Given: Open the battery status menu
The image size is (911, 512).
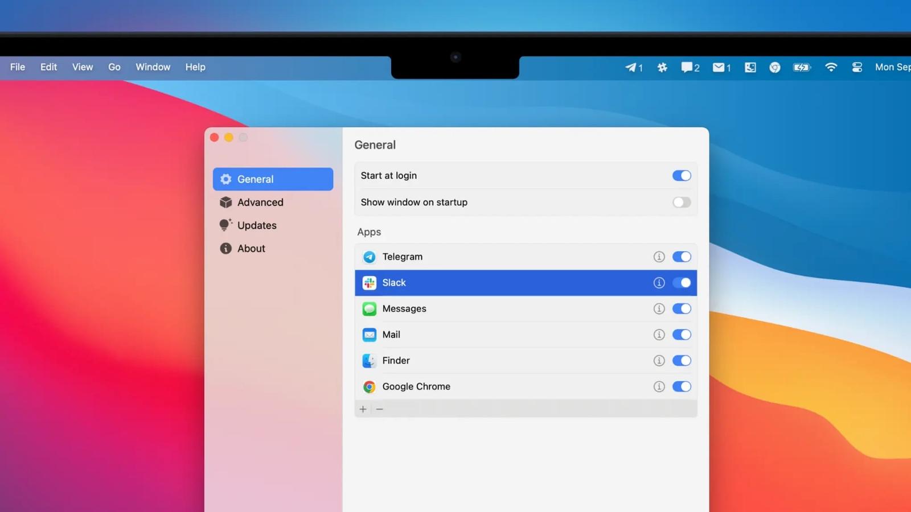Looking at the screenshot, I should pos(802,67).
